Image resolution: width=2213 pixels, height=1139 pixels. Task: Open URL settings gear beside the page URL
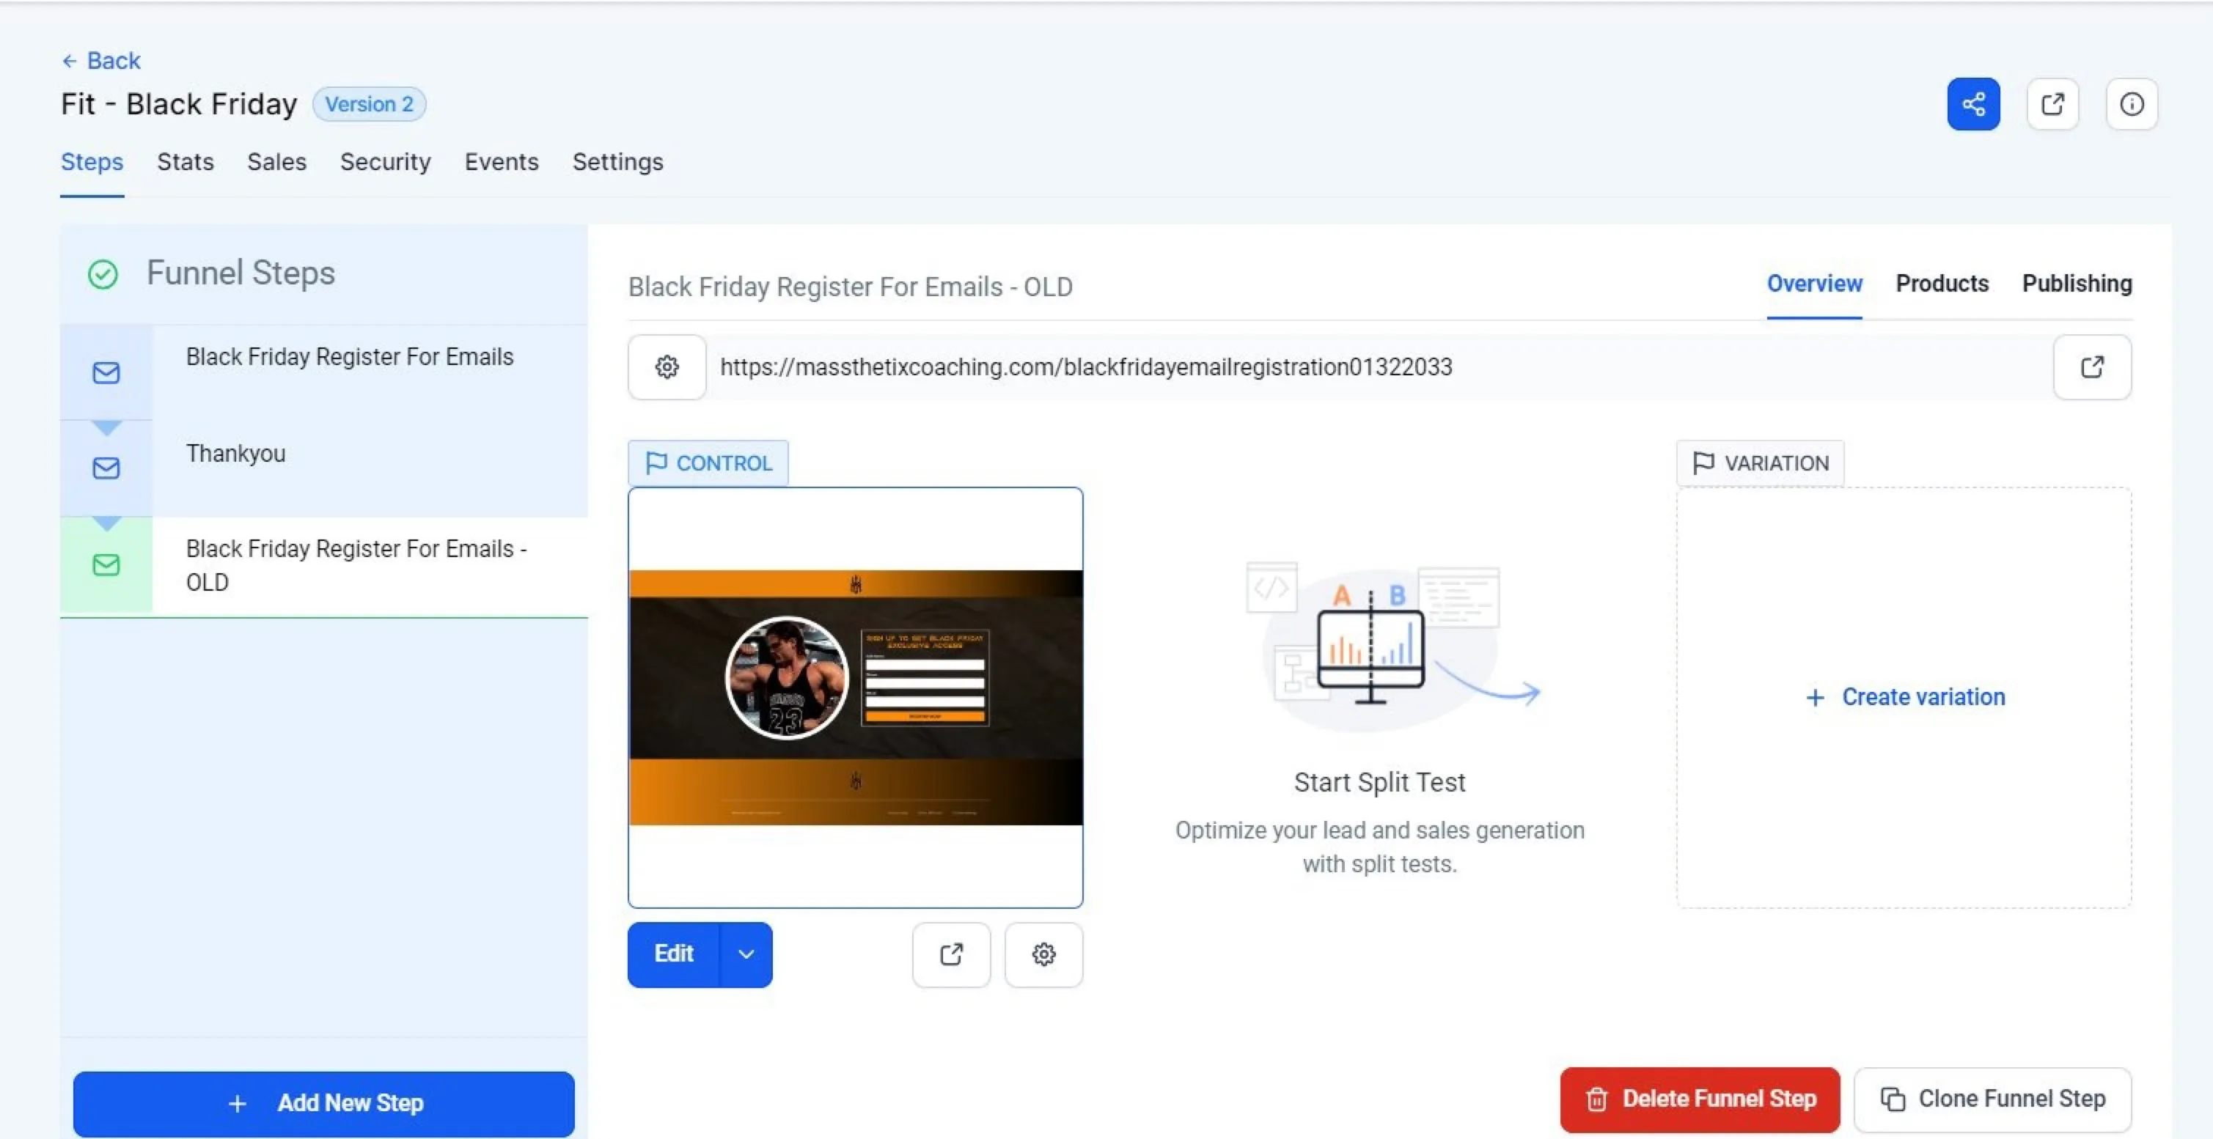667,366
